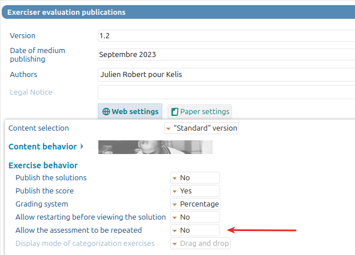
Task: Switch to the Paper settings tab
Action: pos(200,112)
